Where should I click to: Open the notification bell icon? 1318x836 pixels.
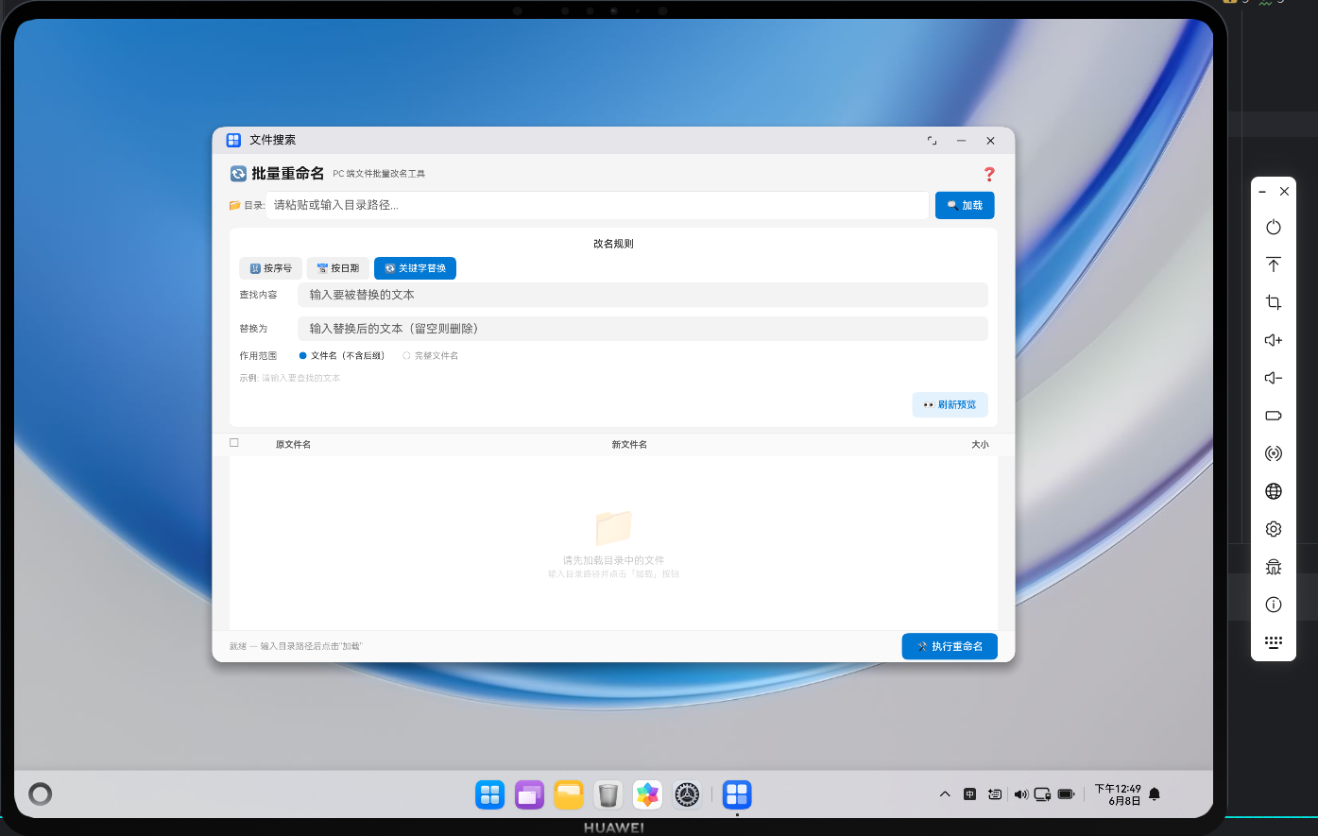[1154, 794]
